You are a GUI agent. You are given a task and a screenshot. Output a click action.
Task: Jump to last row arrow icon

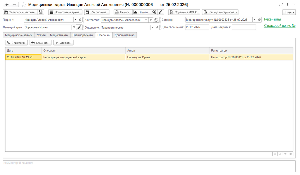click(x=291, y=154)
